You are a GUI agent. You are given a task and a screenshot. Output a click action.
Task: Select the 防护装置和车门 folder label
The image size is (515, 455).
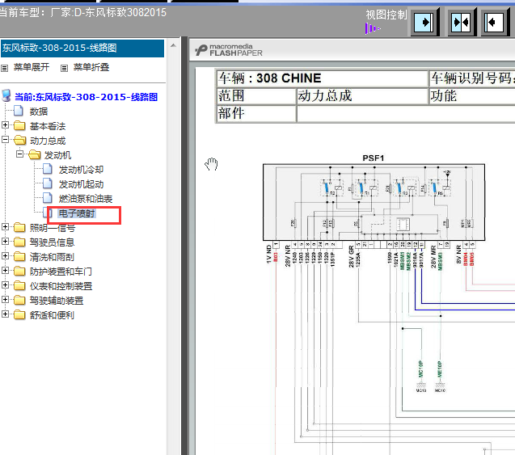(61, 272)
